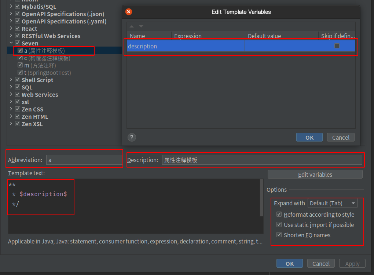Screen dimensions: 374x275
Task: Click the Applicable in Java context text
Action: click(135, 241)
